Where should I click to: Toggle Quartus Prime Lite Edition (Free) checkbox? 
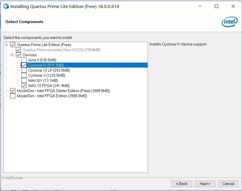13,45
